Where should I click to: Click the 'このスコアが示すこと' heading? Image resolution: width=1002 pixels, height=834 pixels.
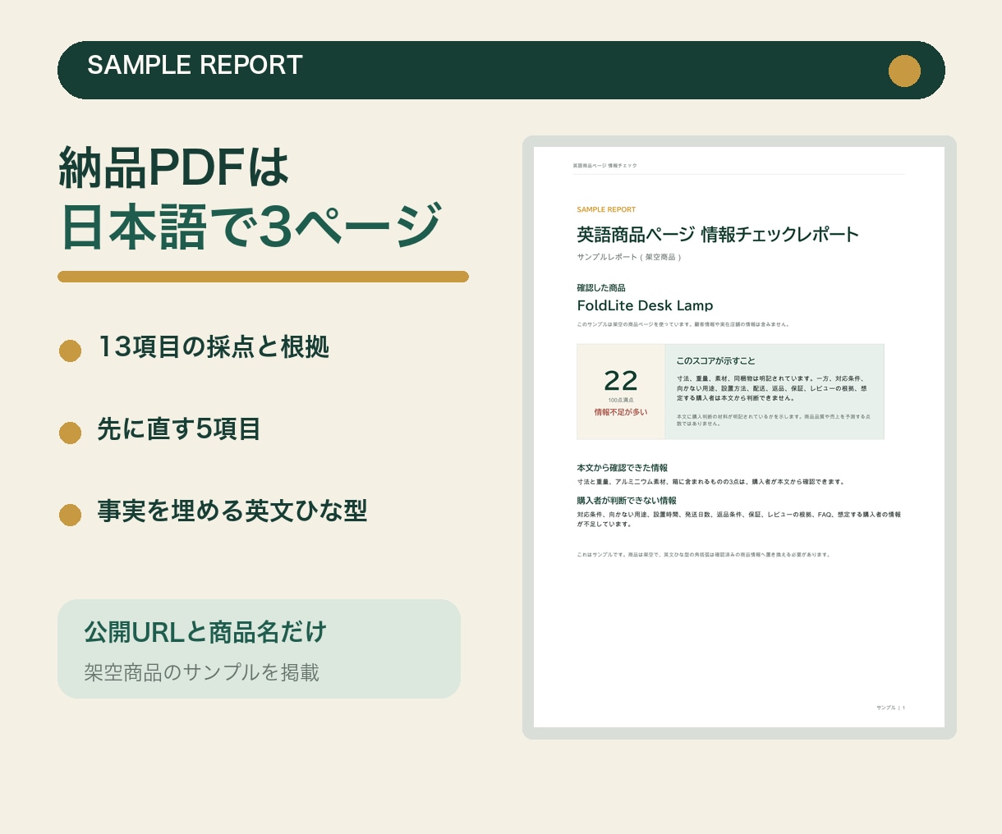715,361
